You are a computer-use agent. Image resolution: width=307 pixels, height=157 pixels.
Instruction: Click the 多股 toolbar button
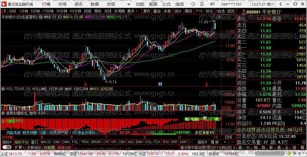tap(167, 11)
